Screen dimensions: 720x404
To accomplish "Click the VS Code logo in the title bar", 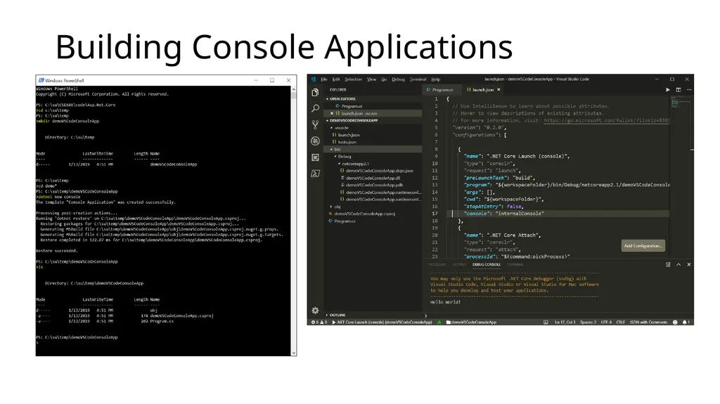I will point(313,79).
